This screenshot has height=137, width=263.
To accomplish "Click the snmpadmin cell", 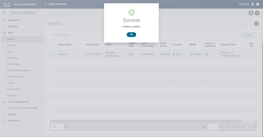I will pos(147,54).
